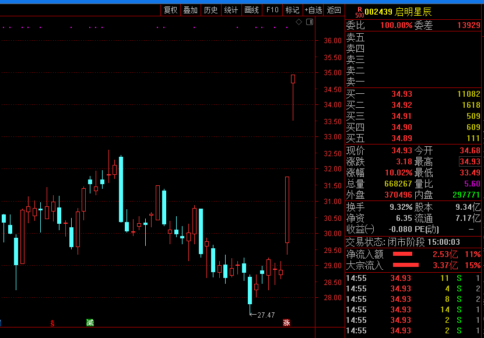Click the 涨幅 value 10.02%

[x=398, y=172]
